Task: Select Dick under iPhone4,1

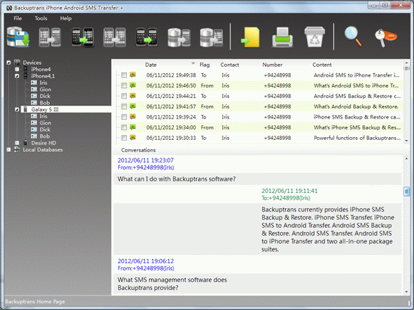Action: [45, 96]
